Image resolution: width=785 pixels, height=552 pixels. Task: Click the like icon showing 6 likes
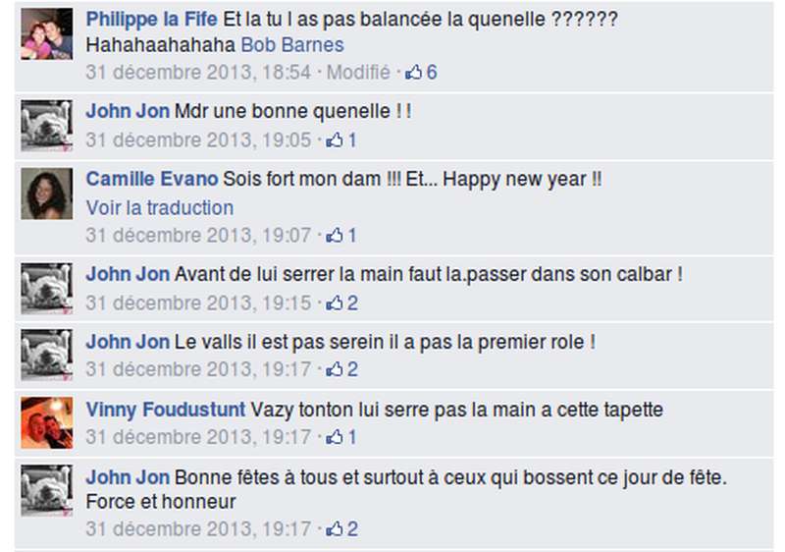[413, 73]
